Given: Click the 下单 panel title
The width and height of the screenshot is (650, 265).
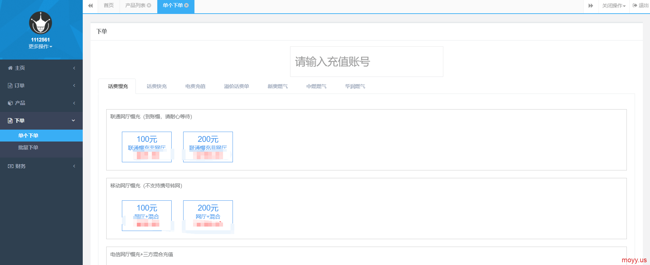Looking at the screenshot, I should (102, 31).
